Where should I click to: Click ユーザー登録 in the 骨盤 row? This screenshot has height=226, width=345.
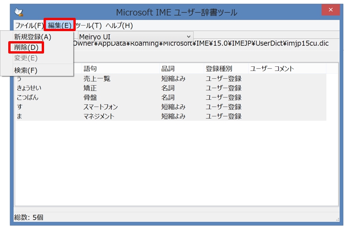223,97
